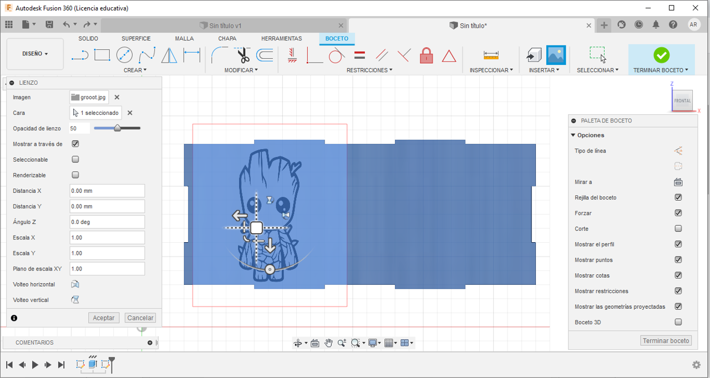The image size is (710, 378).
Task: Enable the Boceto 3D checkbox
Action: (678, 322)
